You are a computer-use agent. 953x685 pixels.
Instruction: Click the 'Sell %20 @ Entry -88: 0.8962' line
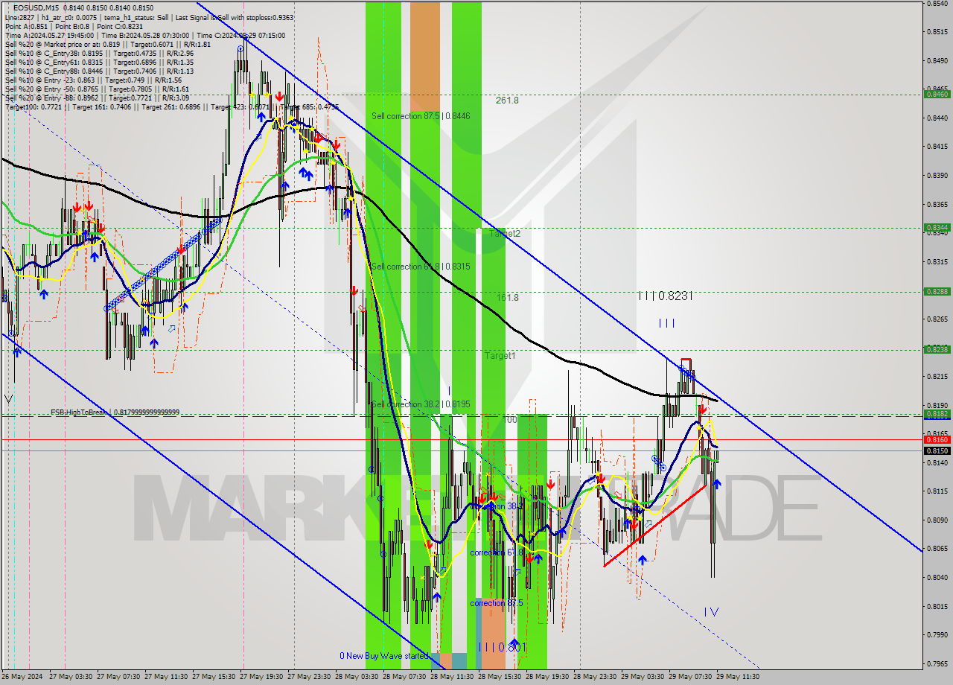pyautogui.click(x=97, y=98)
